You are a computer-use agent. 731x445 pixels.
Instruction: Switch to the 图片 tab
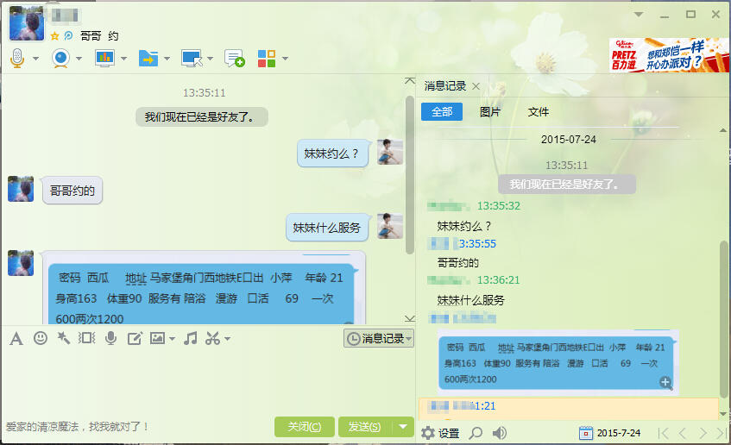pyautogui.click(x=490, y=112)
